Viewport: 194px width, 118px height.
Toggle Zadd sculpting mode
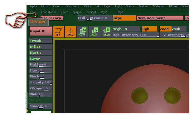(165, 29)
